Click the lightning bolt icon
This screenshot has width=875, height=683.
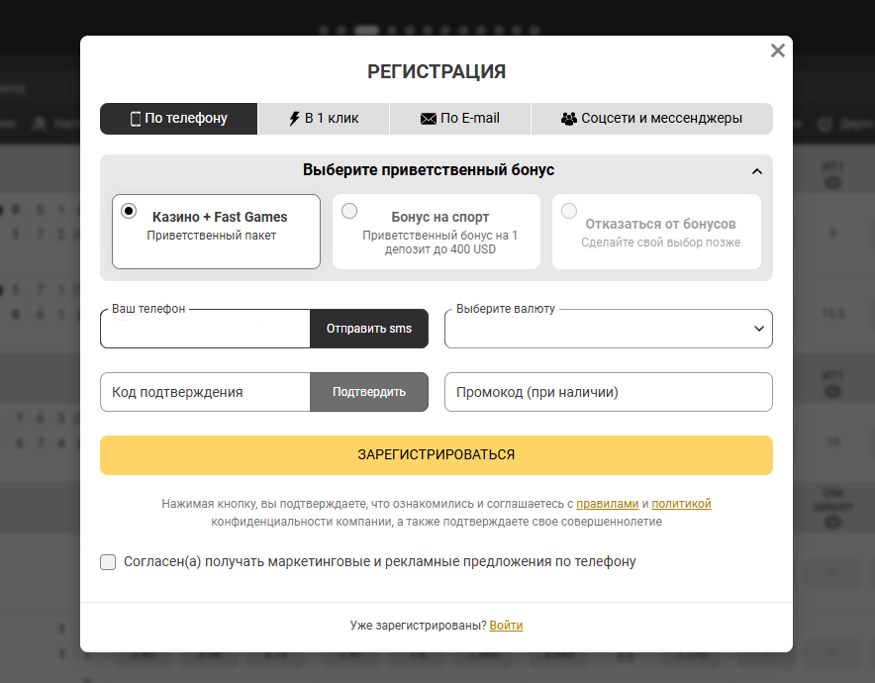[294, 119]
